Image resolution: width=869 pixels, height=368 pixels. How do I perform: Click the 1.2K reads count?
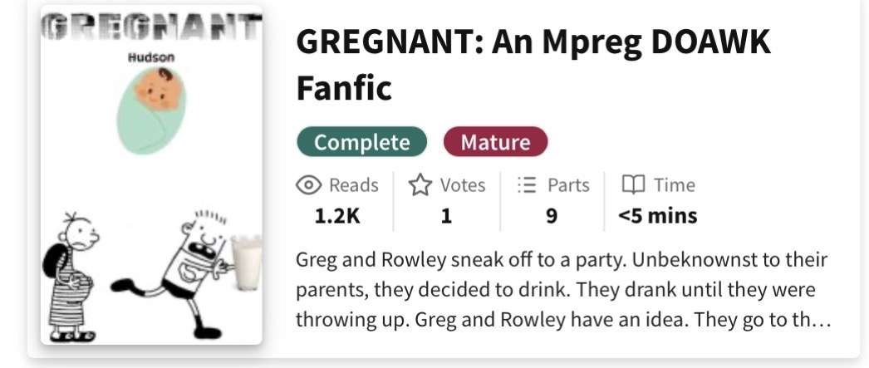(336, 217)
